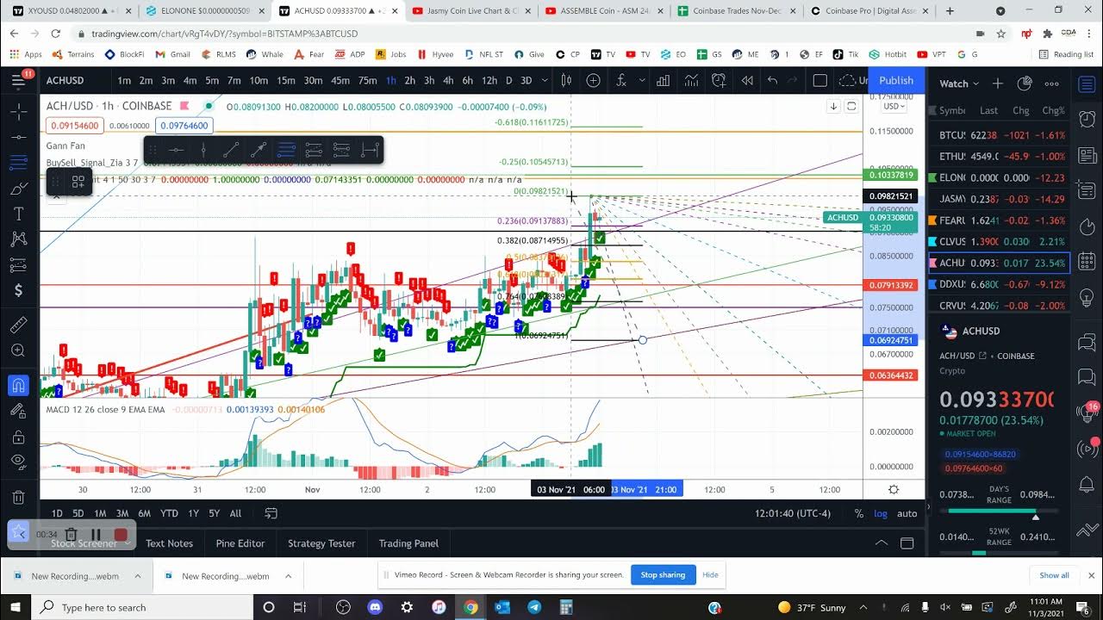Open the Trading Panel tab

[x=408, y=543]
